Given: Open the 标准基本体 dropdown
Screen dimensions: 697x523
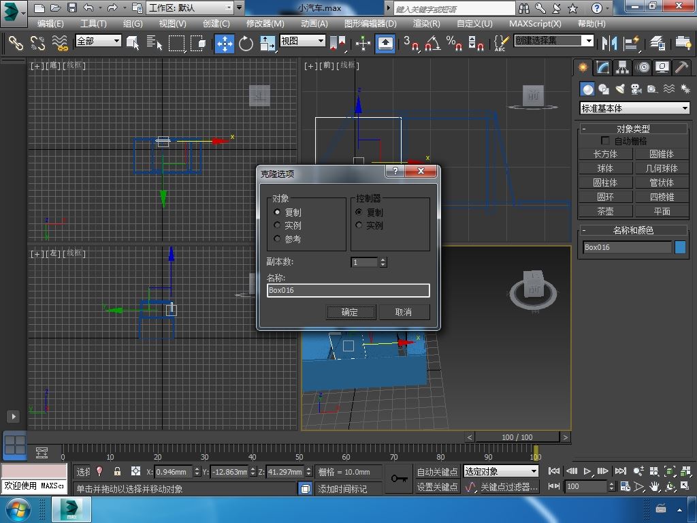Looking at the screenshot, I should coord(634,108).
